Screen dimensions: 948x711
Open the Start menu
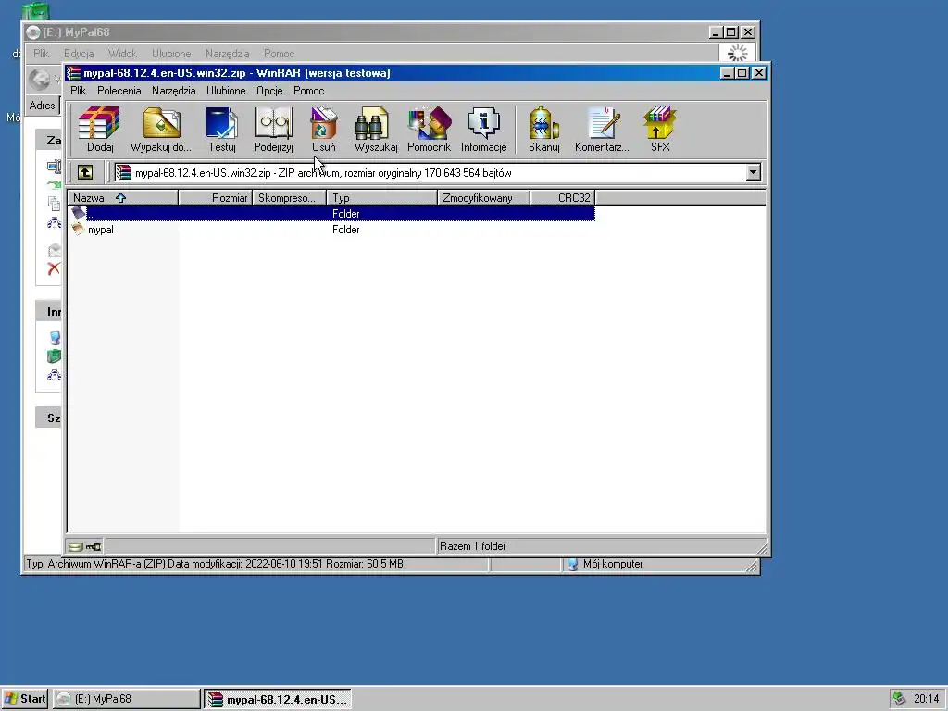(25, 699)
